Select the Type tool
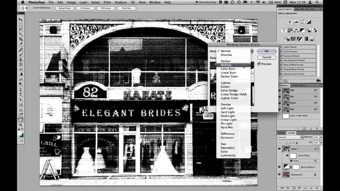The height and width of the screenshot is (191, 340). point(21,94)
